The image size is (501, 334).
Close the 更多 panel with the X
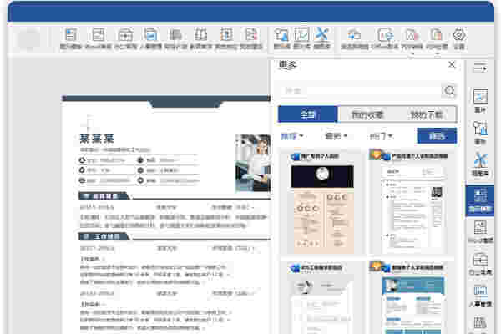(452, 65)
